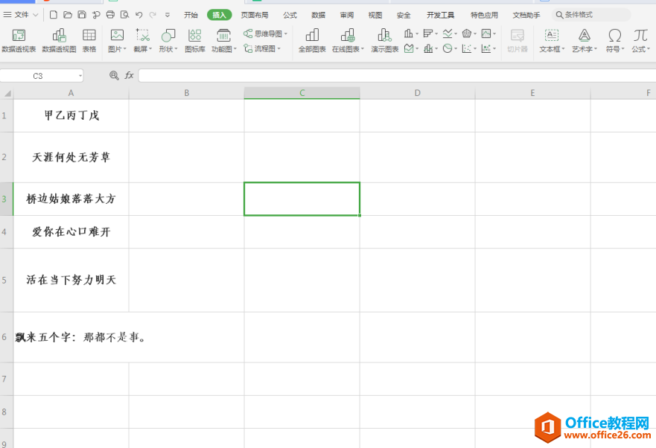Open the 在线图表 online chart dropdown

(x=348, y=41)
